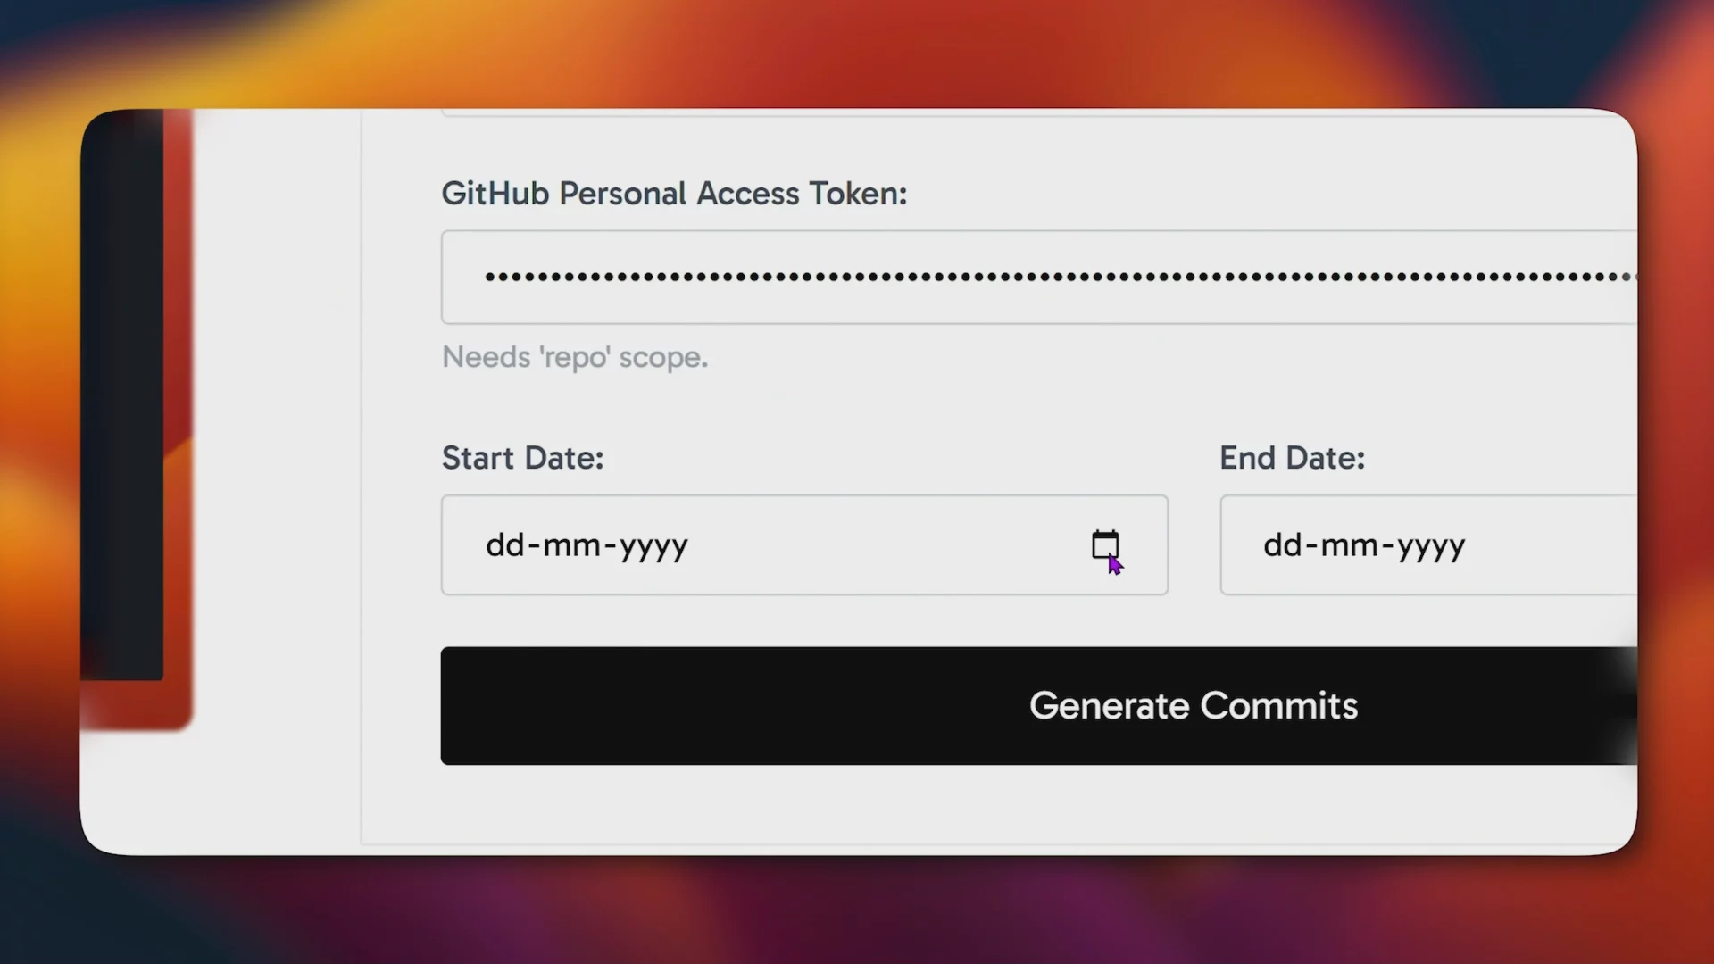Click the "Needs 'repo' scope." hint text
The image size is (1714, 964).
pyautogui.click(x=575, y=357)
